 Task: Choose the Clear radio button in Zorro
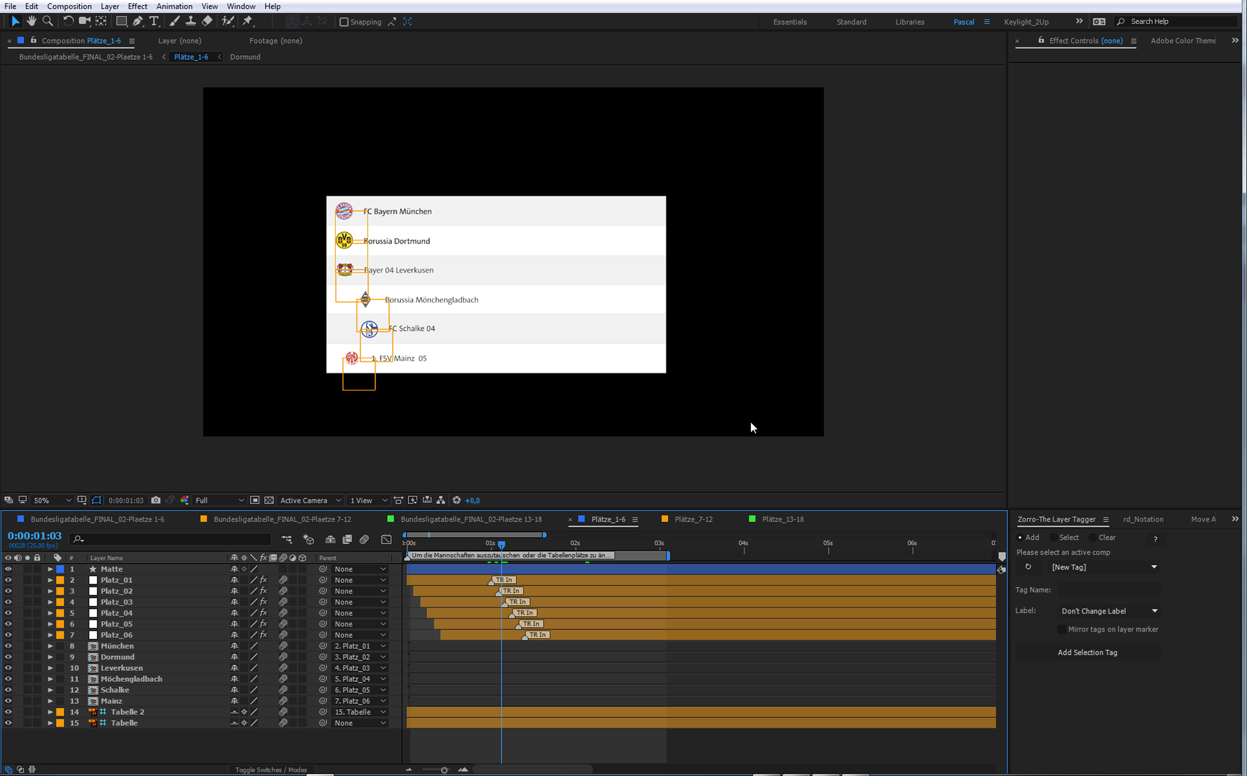click(x=1093, y=538)
